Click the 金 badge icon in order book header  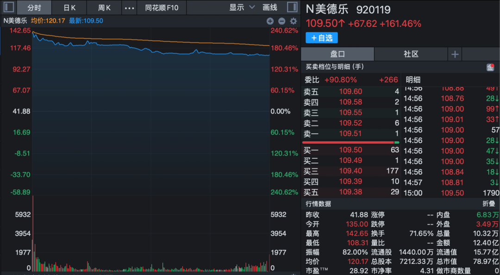(x=490, y=67)
